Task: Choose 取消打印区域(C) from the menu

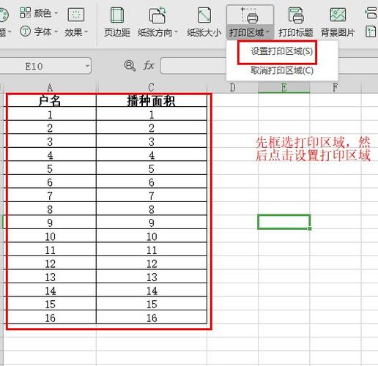Action: click(x=282, y=70)
